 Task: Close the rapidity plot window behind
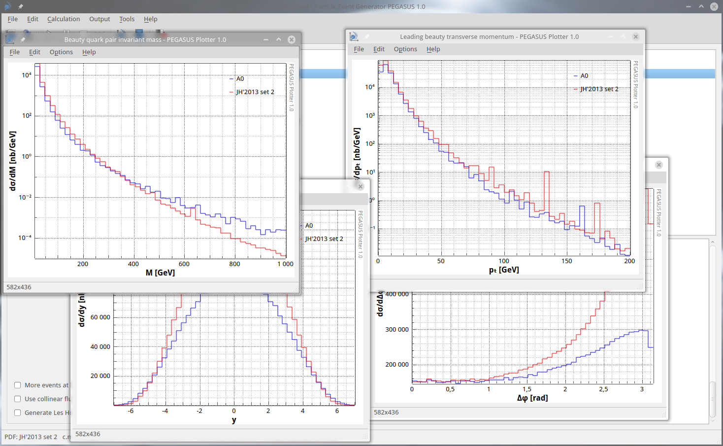tap(361, 186)
